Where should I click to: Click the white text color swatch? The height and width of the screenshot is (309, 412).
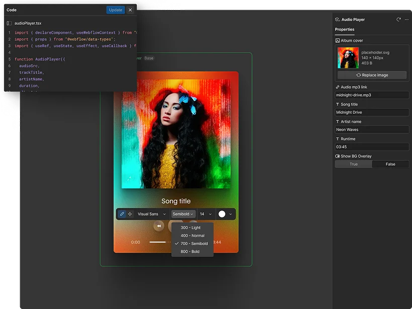(222, 214)
